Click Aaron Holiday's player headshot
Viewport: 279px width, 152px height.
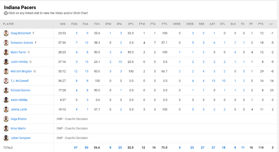coord(6,100)
